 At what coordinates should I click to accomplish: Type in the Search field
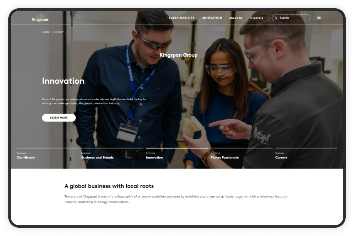click(x=294, y=18)
